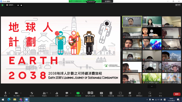Toggle closed captions CC button
This screenshot has height=102, width=182.
point(101,94)
